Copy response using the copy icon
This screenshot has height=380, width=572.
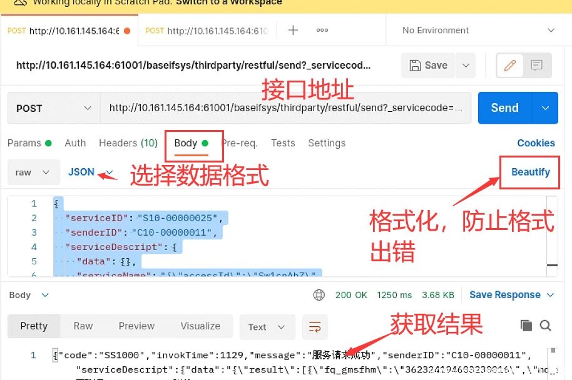(526, 325)
